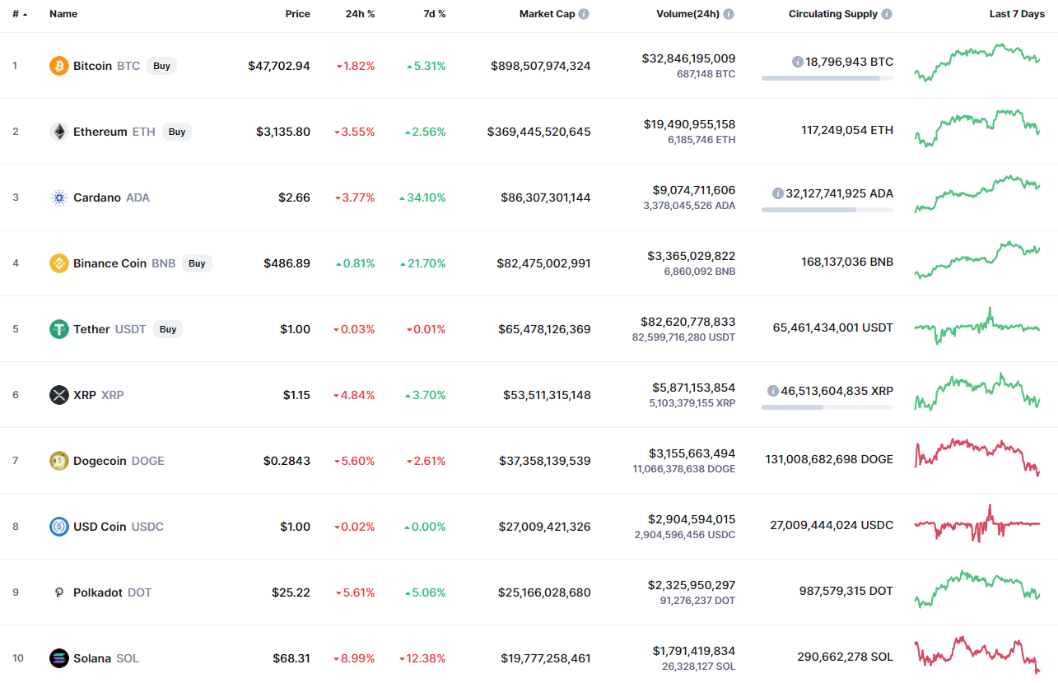Click Ethereum supply 117,249,054 ETH
The width and height of the screenshot is (1058, 683).
(x=847, y=130)
